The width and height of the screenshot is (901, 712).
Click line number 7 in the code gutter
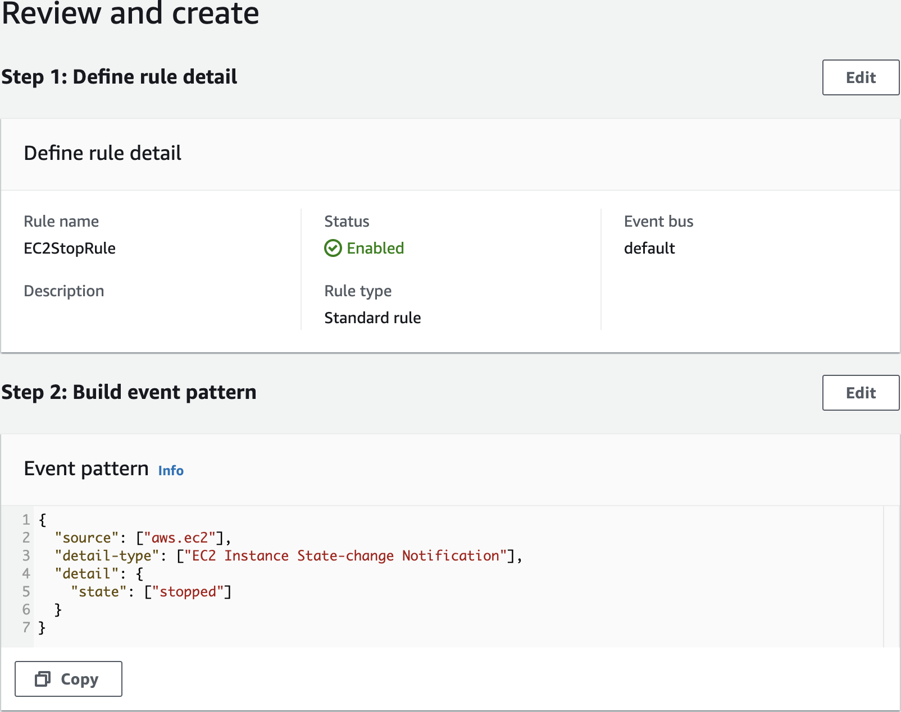[26, 627]
